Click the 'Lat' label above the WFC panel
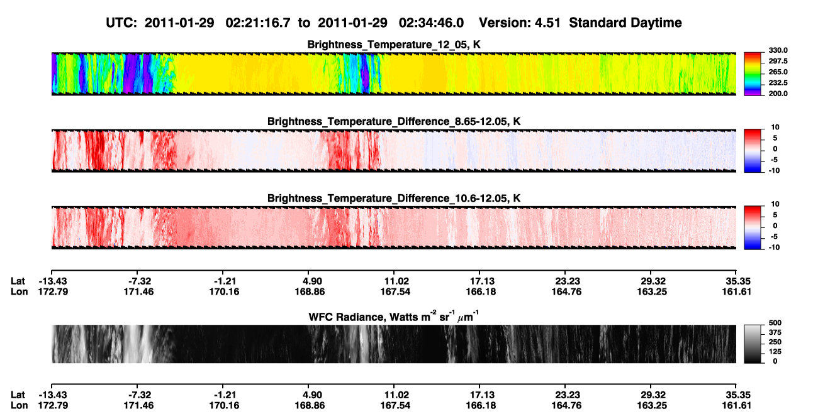 18,281
